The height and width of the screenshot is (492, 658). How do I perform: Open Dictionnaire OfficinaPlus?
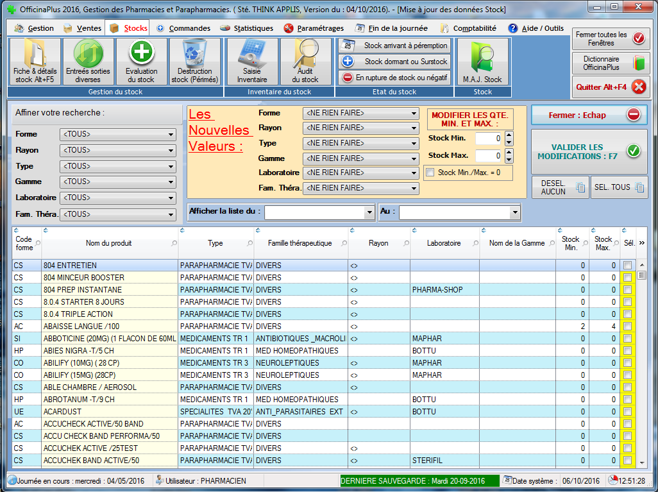click(x=611, y=63)
